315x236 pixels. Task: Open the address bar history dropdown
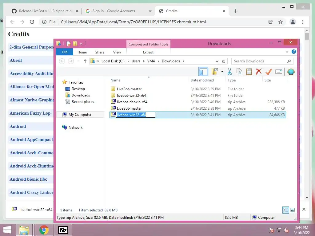click(x=217, y=61)
